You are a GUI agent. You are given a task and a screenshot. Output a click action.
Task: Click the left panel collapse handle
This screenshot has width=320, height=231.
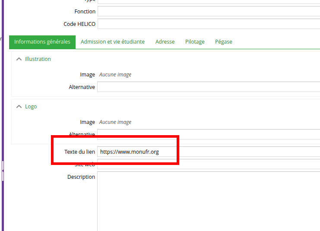[x=3, y=171]
